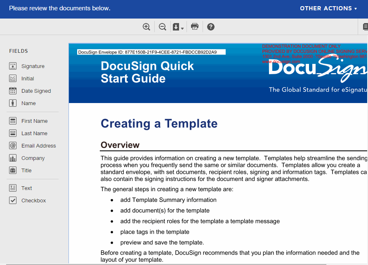Click bullet 'place tags in the template'

[x=155, y=232]
